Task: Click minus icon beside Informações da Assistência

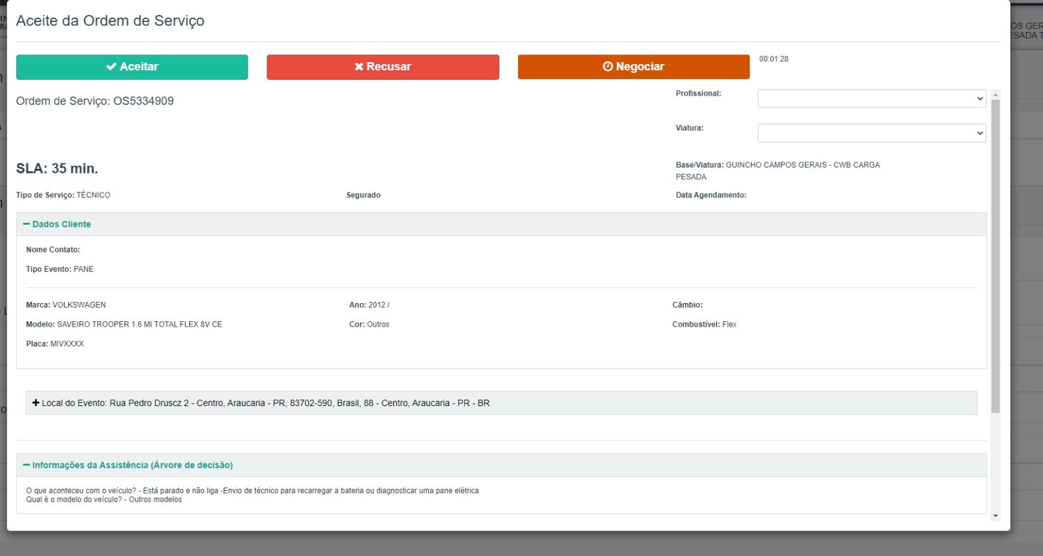Action: (x=26, y=465)
